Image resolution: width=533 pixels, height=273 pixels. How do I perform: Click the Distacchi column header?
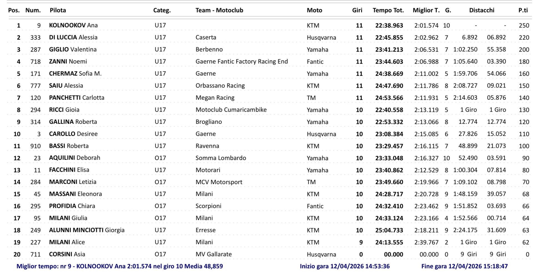click(481, 10)
